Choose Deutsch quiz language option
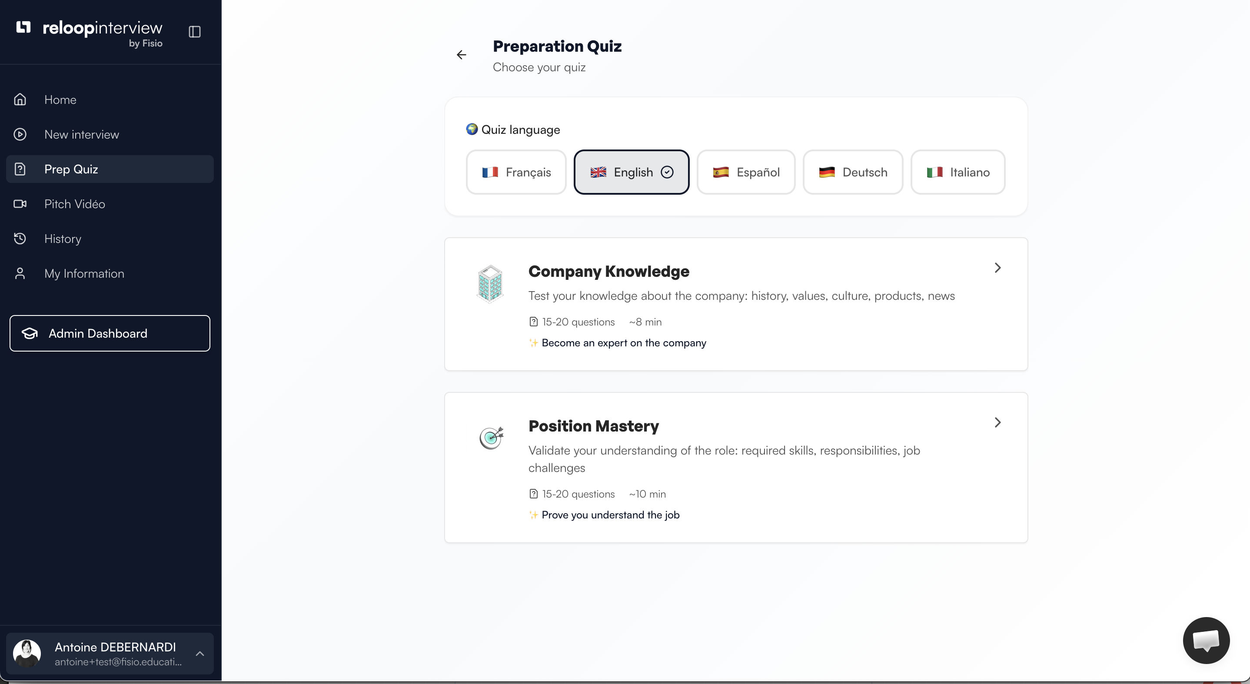The image size is (1250, 684). pos(853,172)
